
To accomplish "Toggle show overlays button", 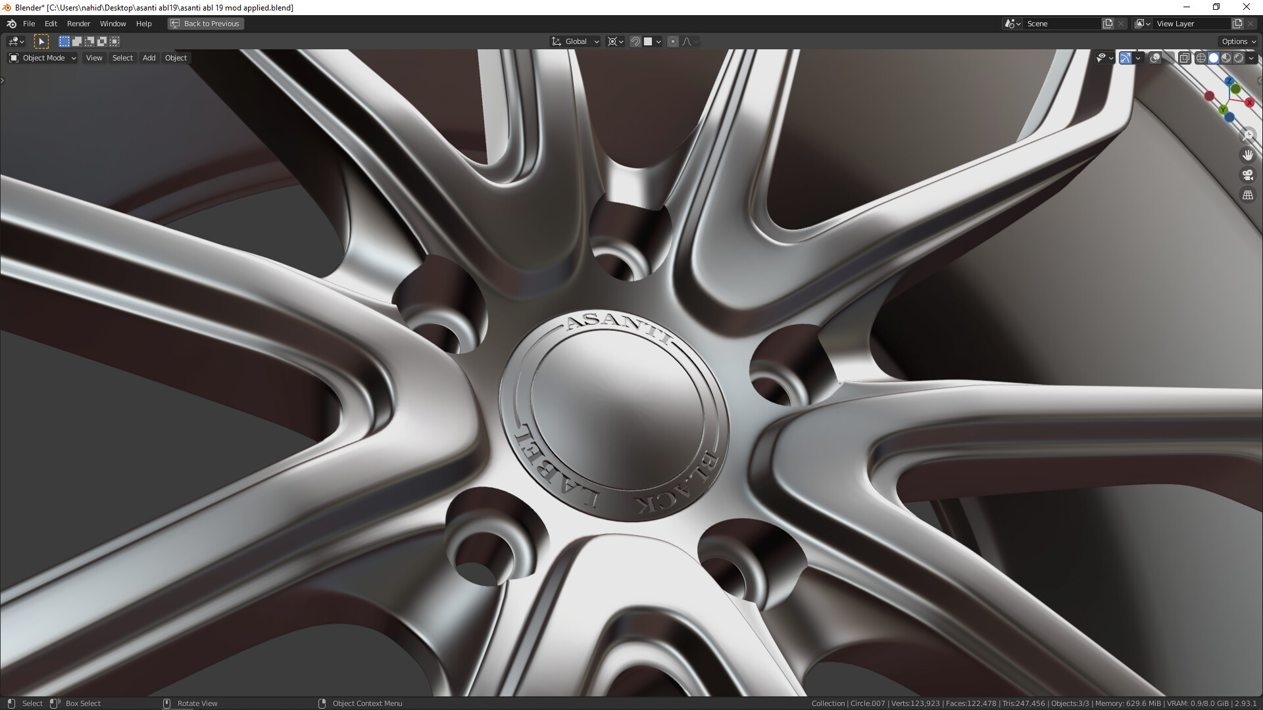I will tap(1154, 58).
